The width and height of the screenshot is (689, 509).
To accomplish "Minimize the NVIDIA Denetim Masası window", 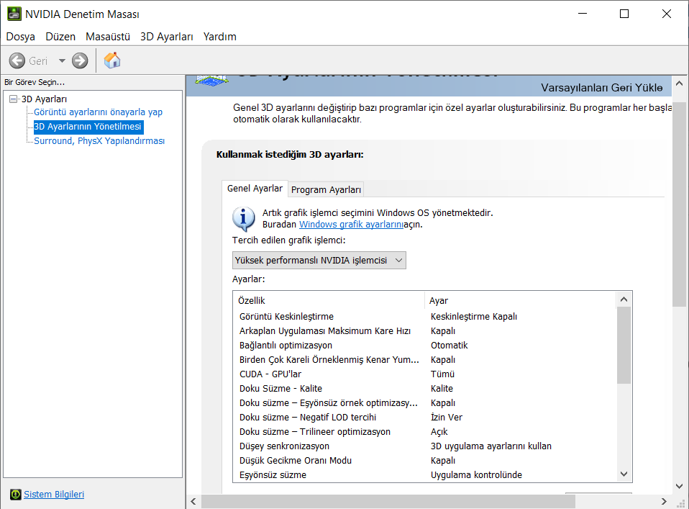I will (583, 14).
